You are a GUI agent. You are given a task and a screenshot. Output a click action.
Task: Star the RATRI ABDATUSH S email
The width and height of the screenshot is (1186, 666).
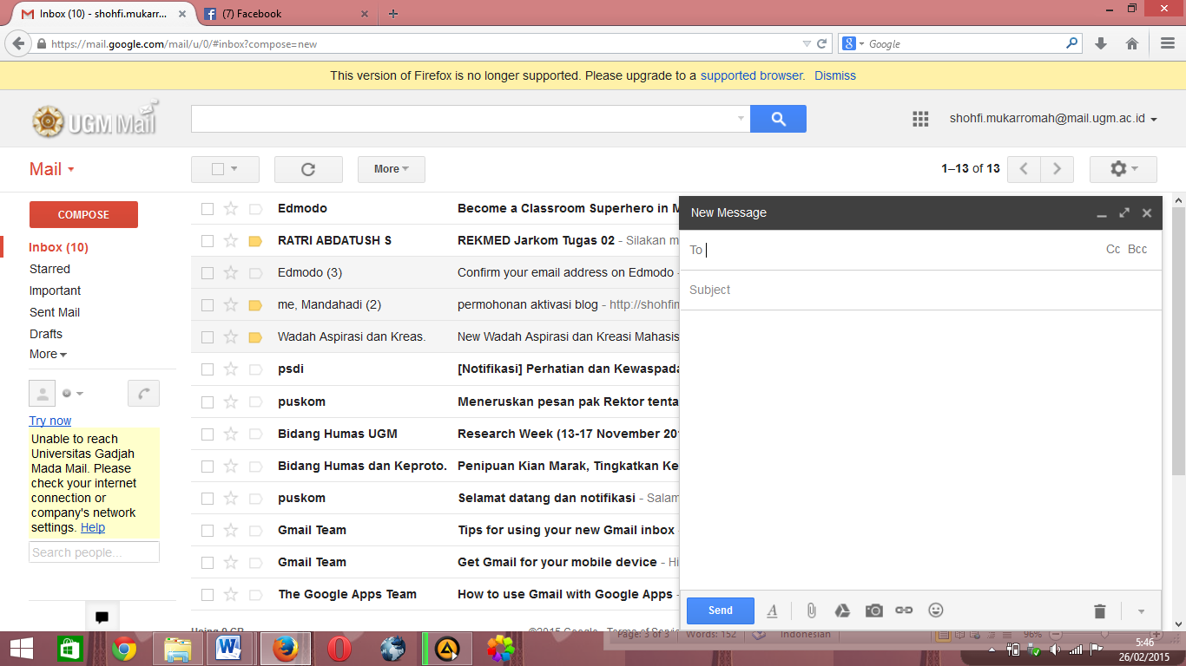point(231,240)
